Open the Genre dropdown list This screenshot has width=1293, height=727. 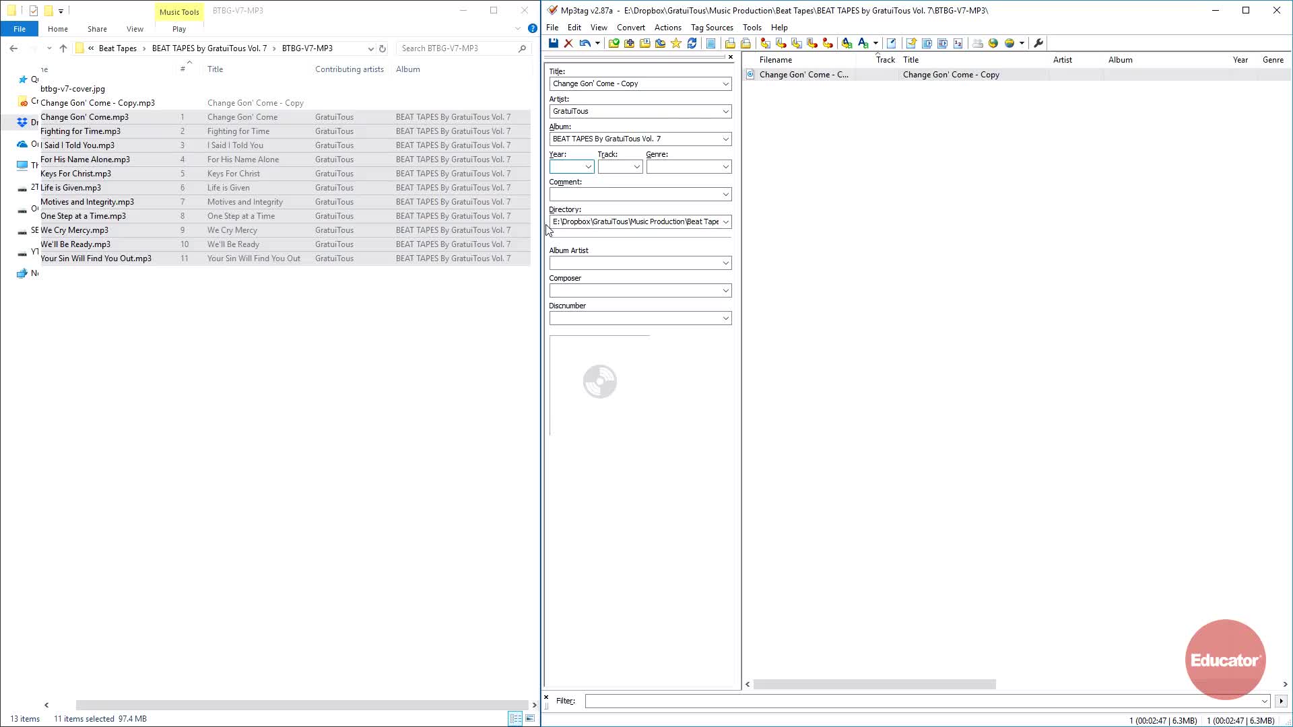(725, 167)
